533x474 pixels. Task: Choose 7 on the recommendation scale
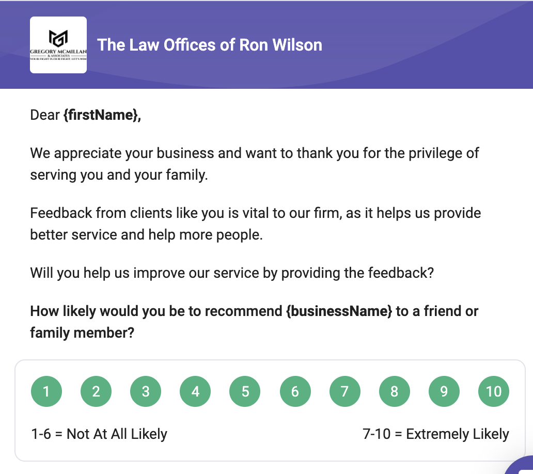344,391
